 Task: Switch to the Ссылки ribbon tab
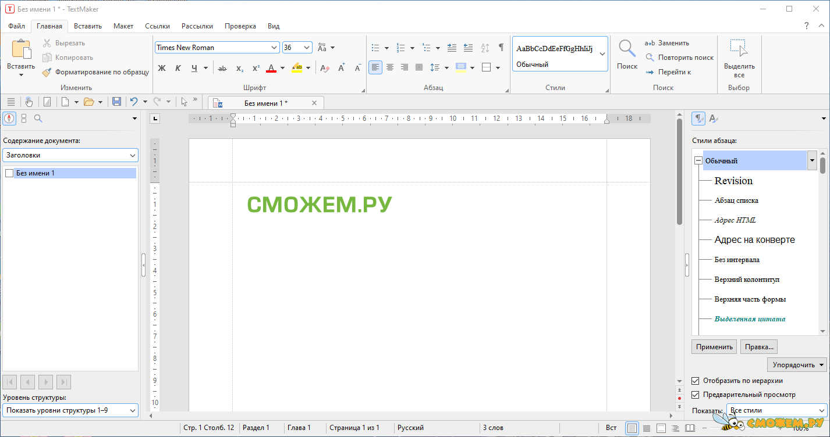(157, 26)
